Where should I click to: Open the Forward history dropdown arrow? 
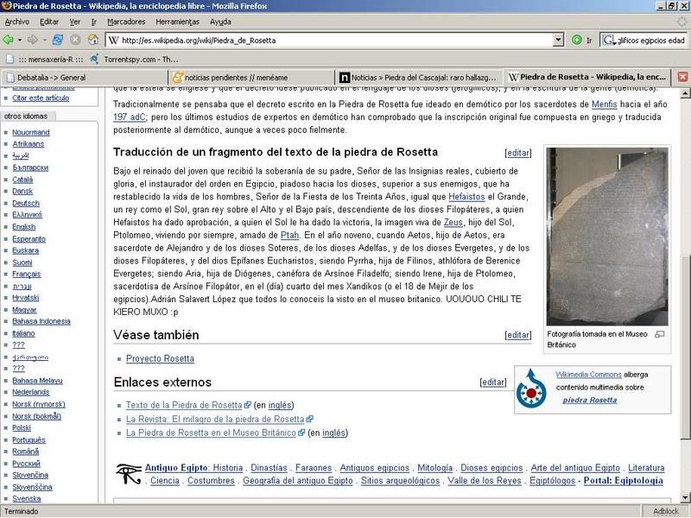(45, 40)
